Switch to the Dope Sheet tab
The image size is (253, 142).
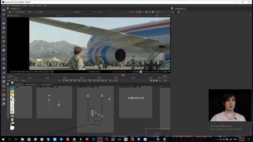coord(46,84)
